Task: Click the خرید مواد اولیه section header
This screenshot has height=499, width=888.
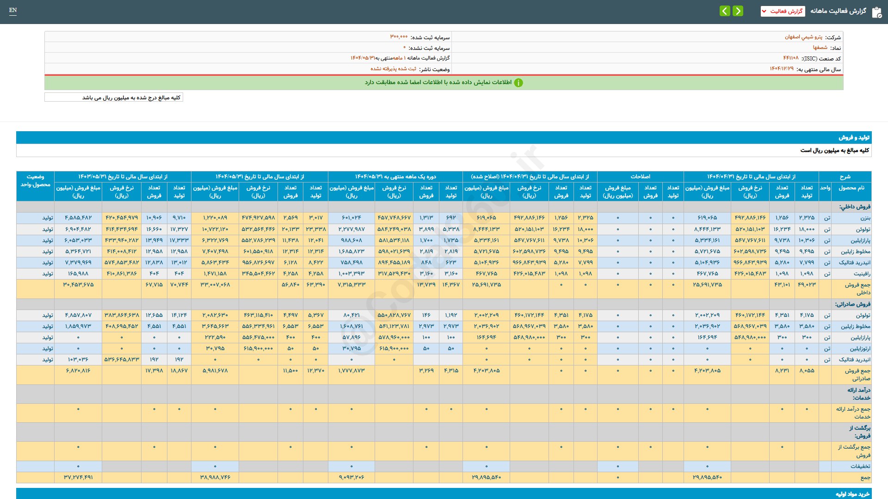Action: [x=852, y=494]
